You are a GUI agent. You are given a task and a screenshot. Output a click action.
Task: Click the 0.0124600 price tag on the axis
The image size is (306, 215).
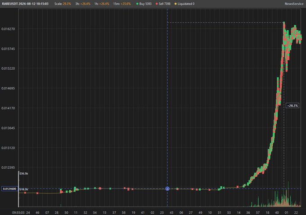(9, 188)
